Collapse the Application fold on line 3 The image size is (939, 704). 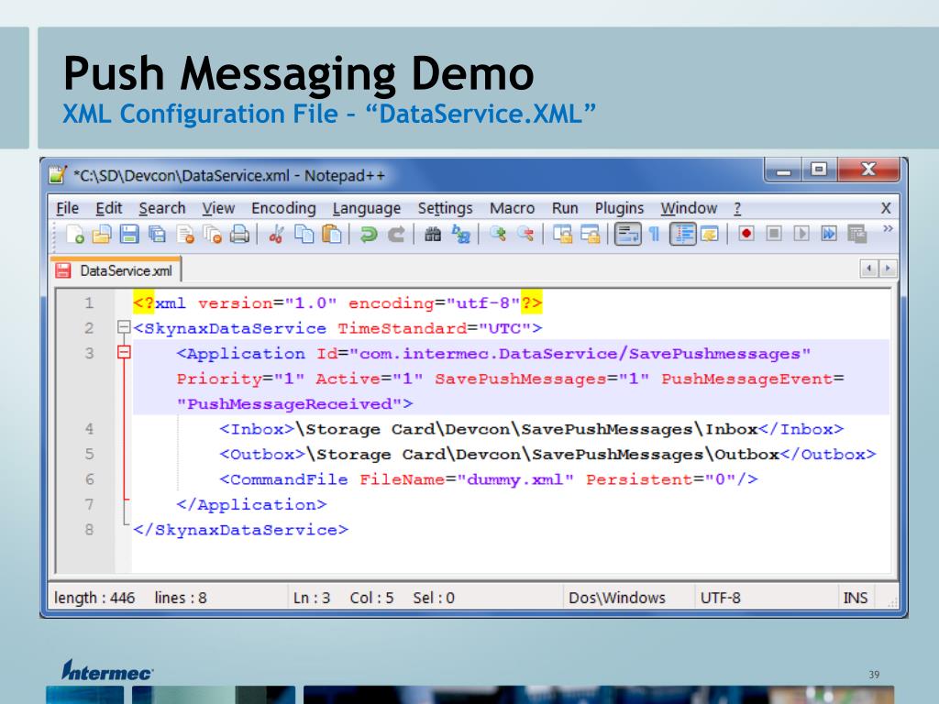(x=124, y=353)
